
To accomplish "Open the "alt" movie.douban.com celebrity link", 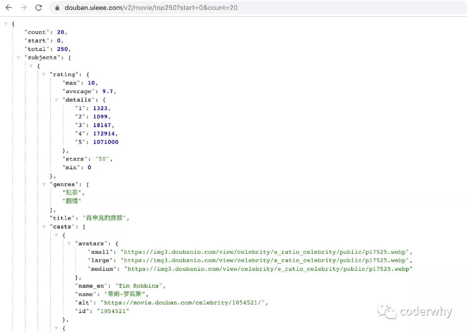I will (182, 303).
